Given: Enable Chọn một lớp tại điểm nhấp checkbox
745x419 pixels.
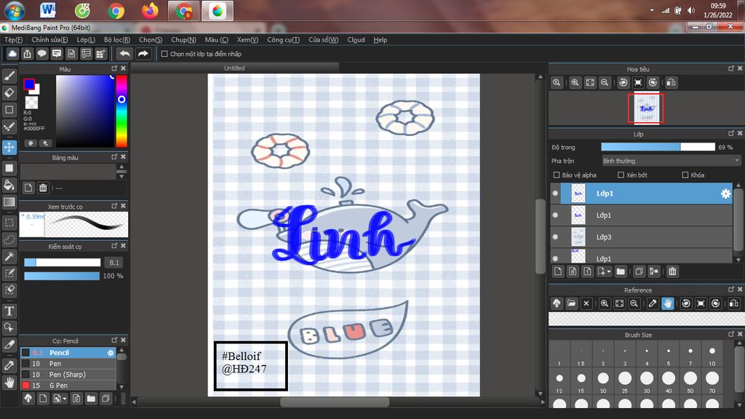Looking at the screenshot, I should (164, 54).
